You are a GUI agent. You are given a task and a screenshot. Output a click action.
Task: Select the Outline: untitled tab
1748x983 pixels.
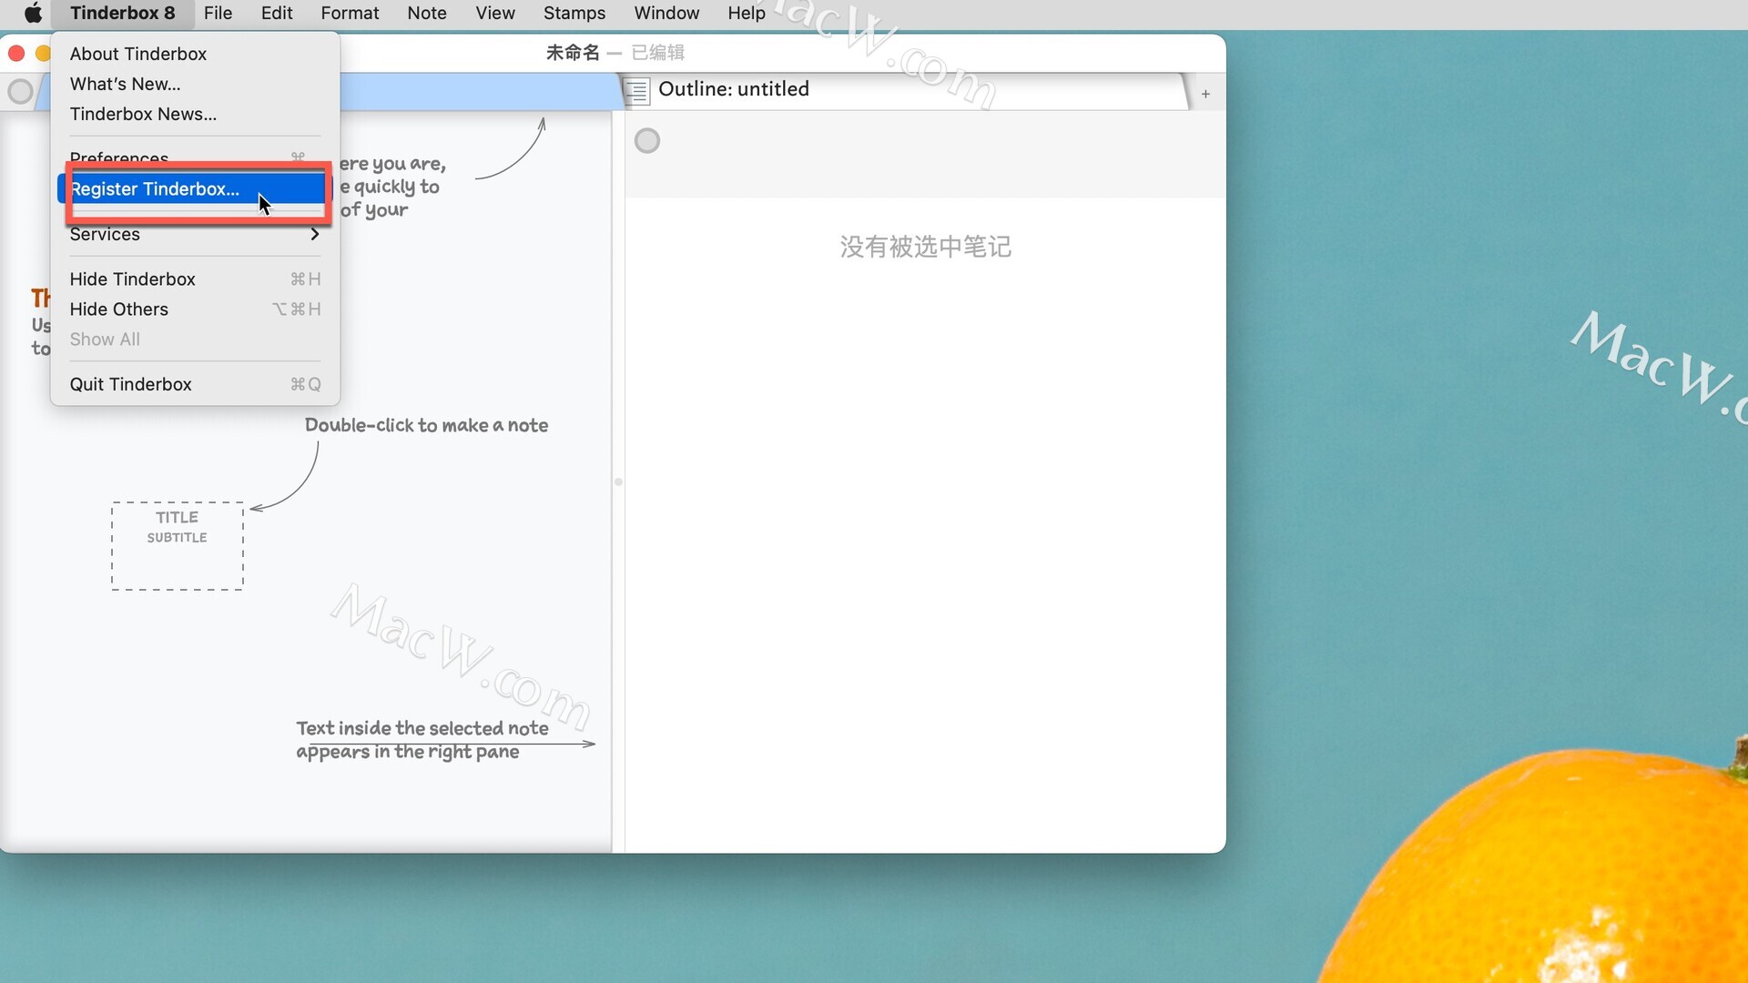click(906, 90)
